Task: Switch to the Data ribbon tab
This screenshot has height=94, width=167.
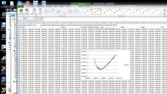Action: coord(56,7)
